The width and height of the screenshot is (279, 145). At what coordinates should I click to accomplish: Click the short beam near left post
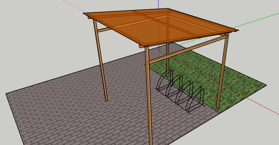point(104,29)
